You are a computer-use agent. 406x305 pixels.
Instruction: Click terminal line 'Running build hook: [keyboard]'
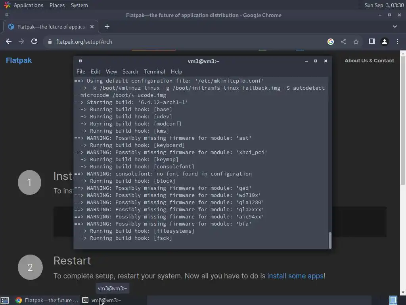(132, 145)
